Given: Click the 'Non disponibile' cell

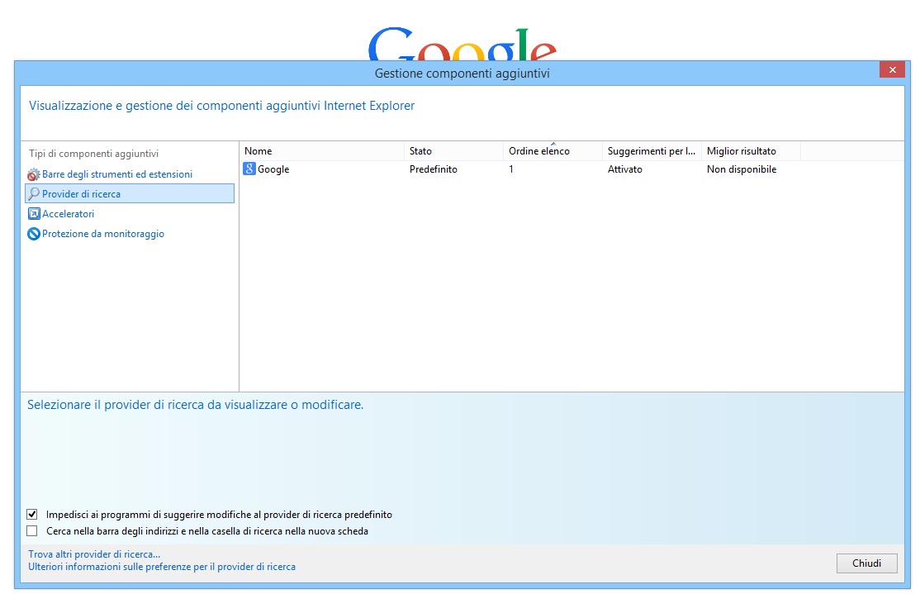Looking at the screenshot, I should click(742, 169).
